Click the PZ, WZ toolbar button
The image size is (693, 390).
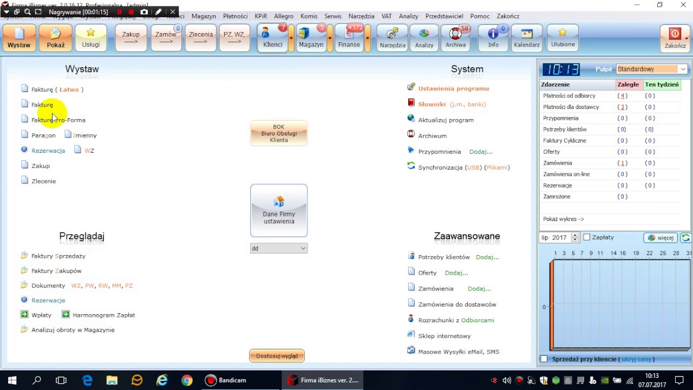[234, 38]
